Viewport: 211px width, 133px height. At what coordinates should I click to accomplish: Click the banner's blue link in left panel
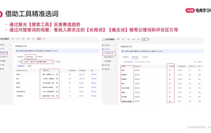(x=55, y=51)
